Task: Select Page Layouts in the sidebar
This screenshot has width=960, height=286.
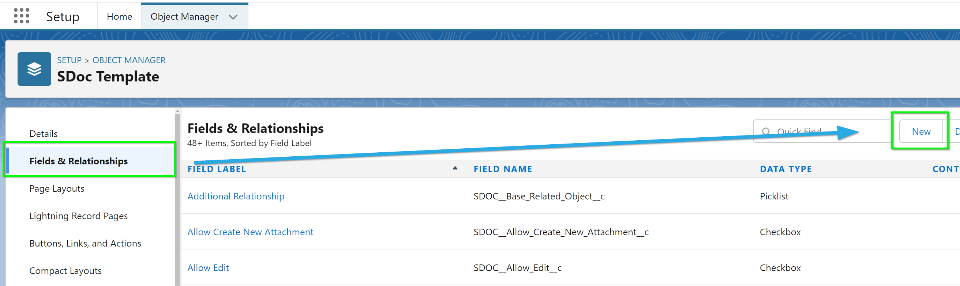Action: point(57,188)
